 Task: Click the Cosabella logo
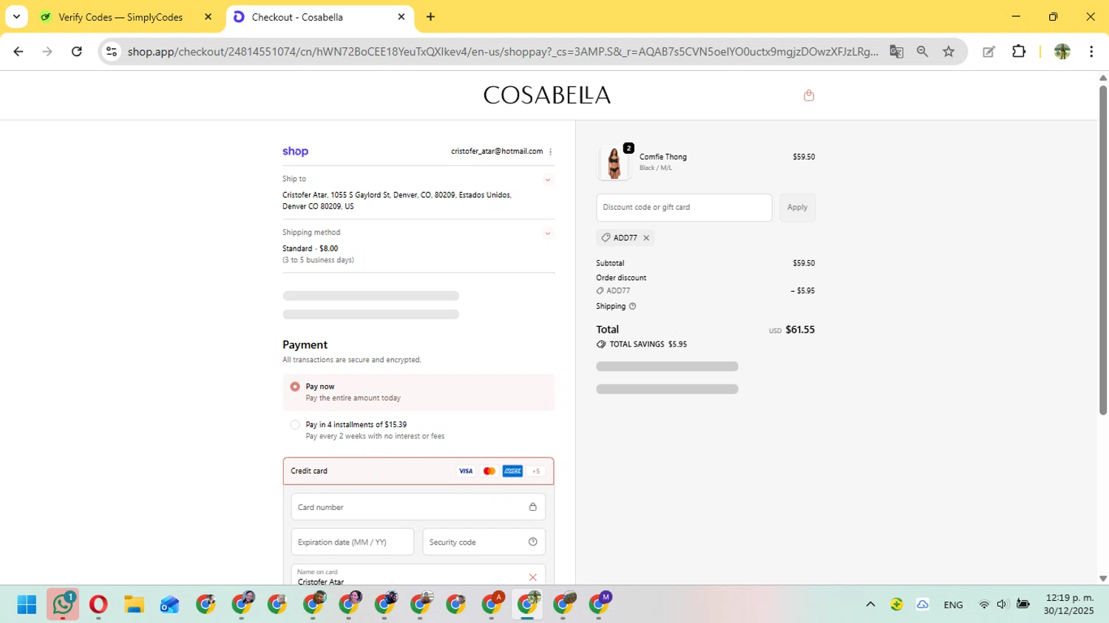click(547, 95)
